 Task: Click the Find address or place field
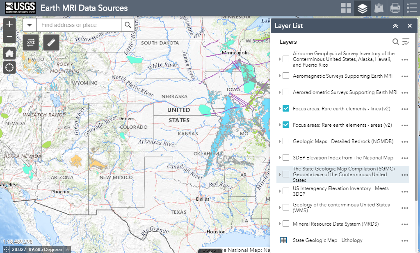pyautogui.click(x=78, y=25)
